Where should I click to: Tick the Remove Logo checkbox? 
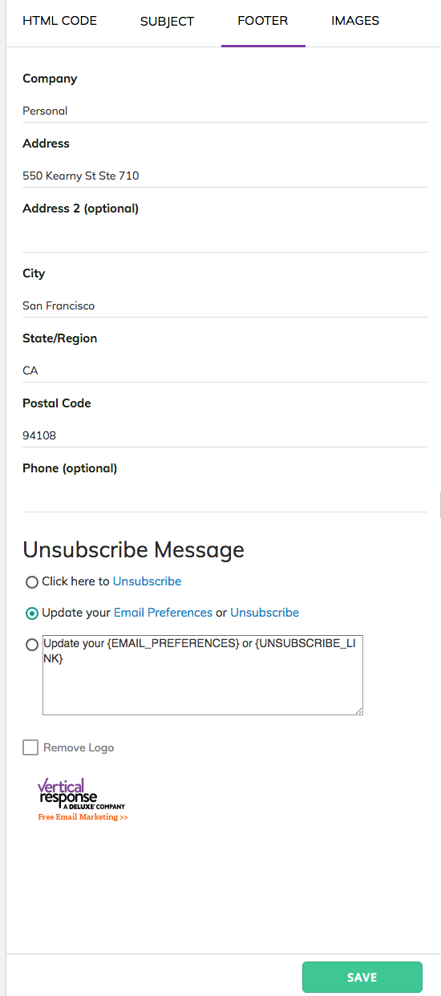point(30,747)
